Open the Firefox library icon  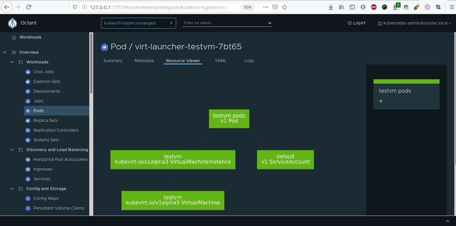tap(342, 7)
